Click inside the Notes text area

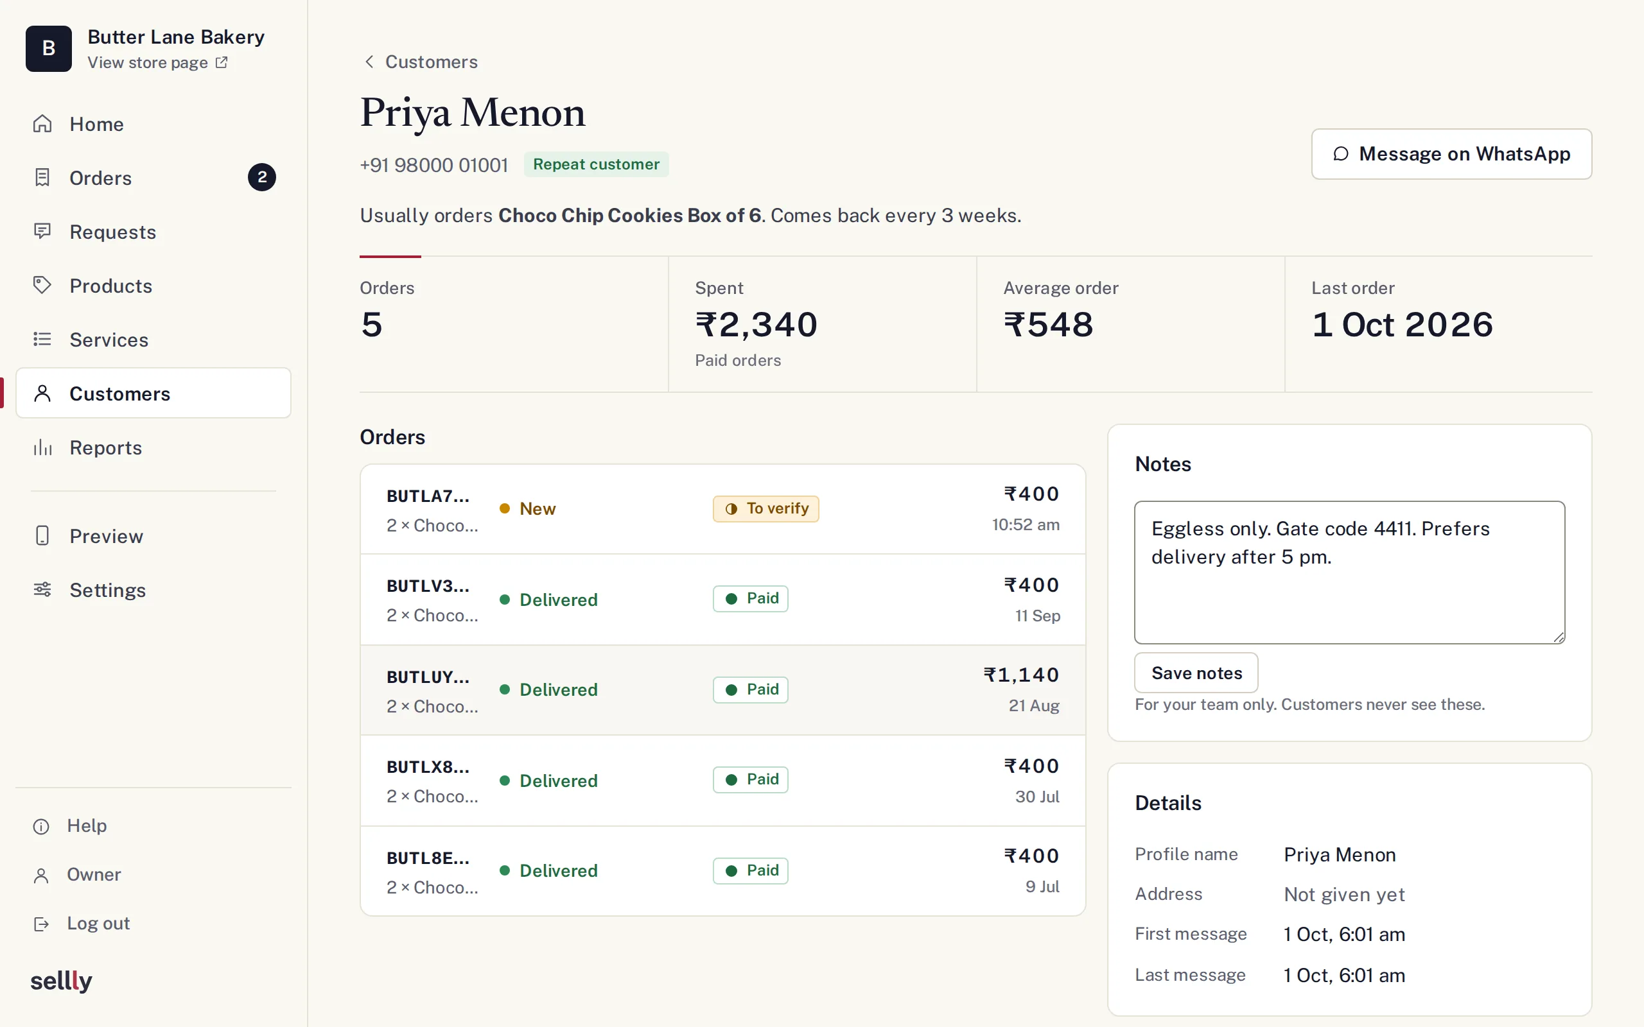point(1349,572)
